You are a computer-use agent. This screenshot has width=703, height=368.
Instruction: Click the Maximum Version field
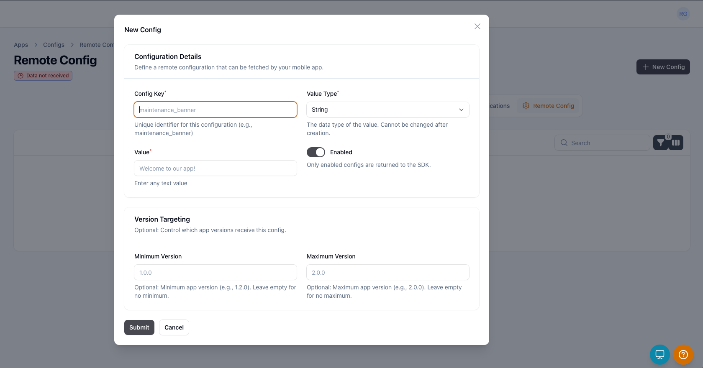click(388, 272)
